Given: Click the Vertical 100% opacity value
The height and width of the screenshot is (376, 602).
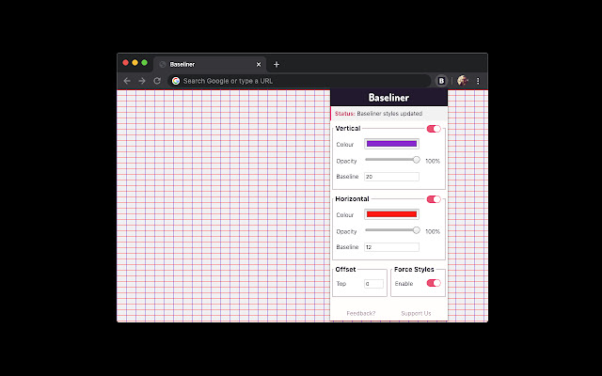Looking at the screenshot, I should click(433, 161).
